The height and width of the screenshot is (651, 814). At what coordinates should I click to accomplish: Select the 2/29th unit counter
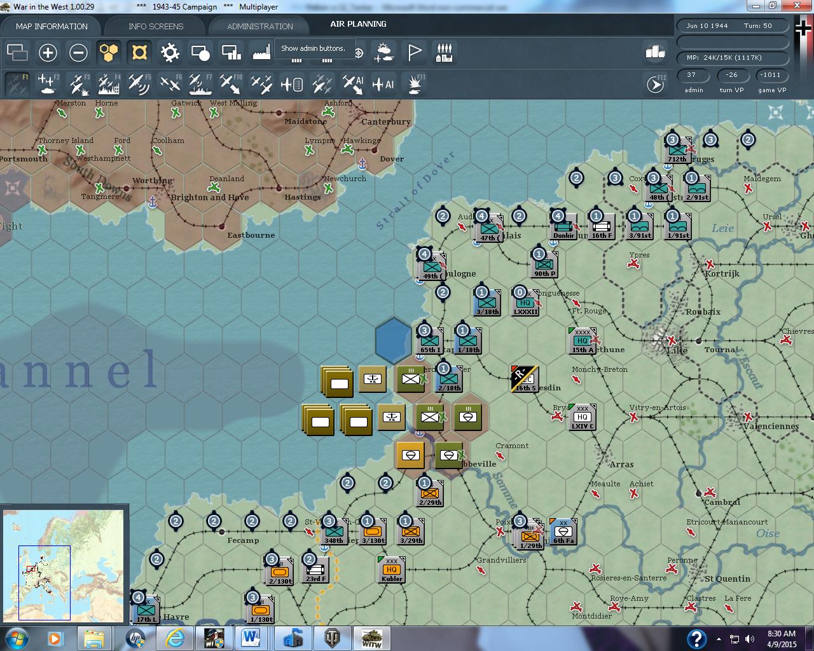point(430,494)
